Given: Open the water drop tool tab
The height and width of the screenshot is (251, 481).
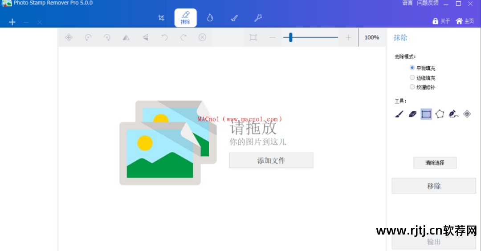Looking at the screenshot, I should coord(210,18).
